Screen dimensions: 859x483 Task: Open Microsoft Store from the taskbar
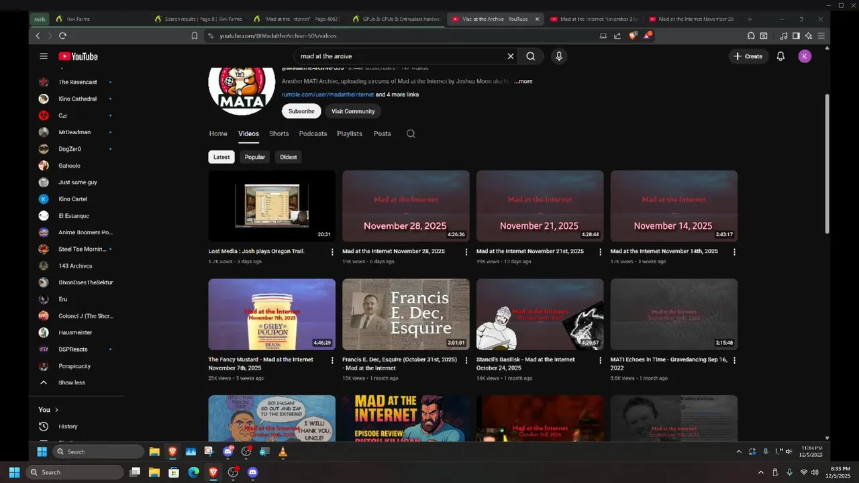(174, 472)
